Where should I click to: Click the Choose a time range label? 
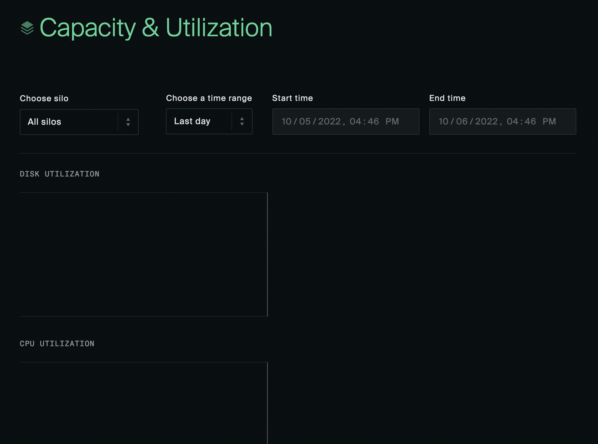pos(209,98)
